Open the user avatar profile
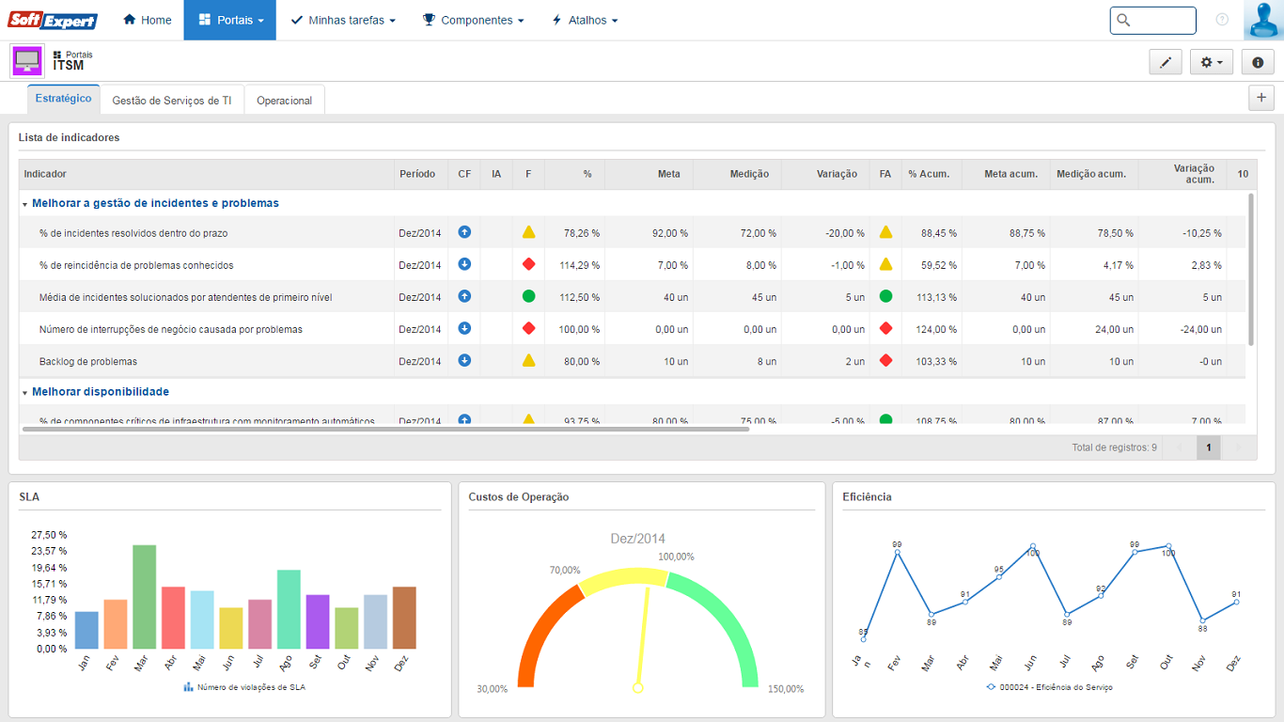Screen dimensions: 1284x722 pos(1263,20)
